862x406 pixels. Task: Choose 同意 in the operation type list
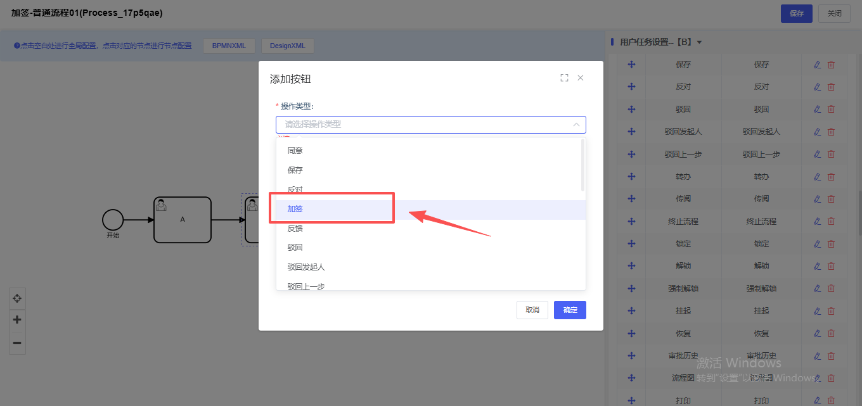coord(295,151)
